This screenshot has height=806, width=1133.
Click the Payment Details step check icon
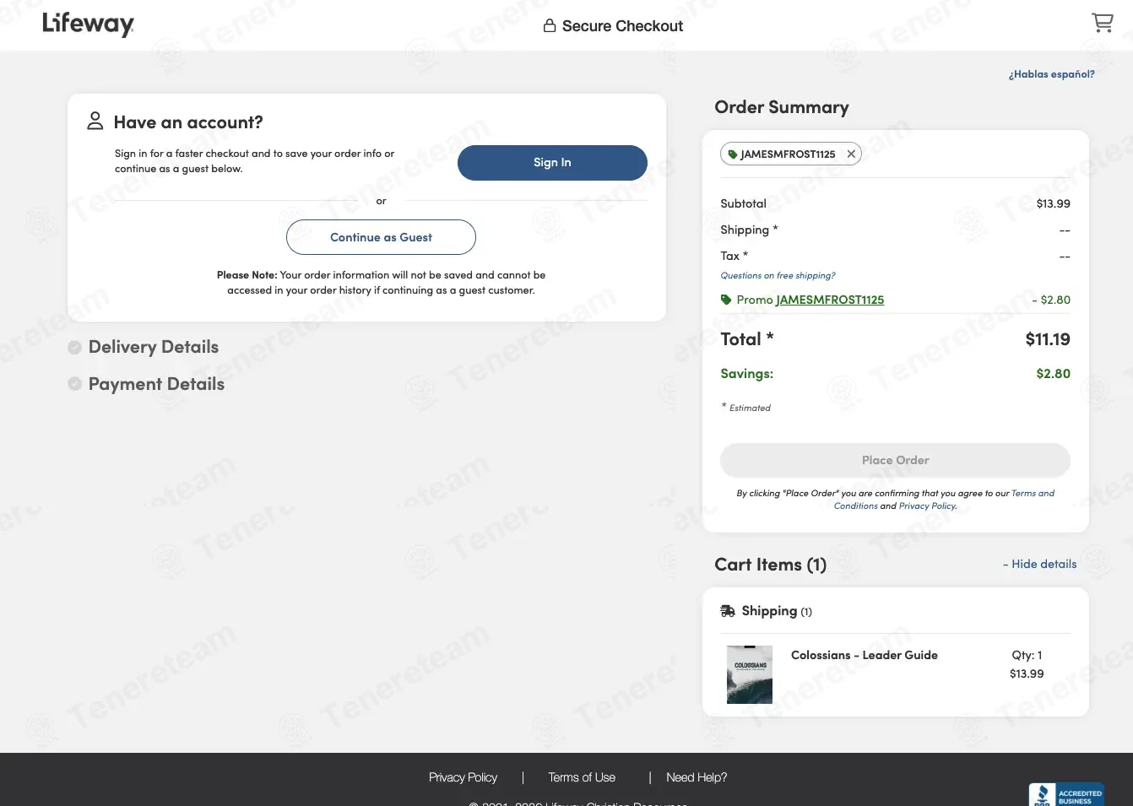point(75,384)
